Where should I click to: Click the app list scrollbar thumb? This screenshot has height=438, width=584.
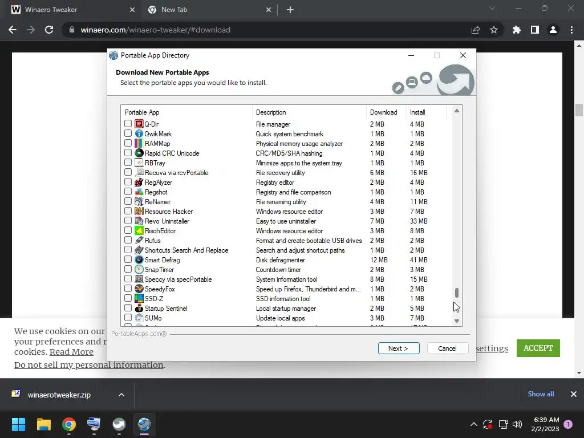pyautogui.click(x=457, y=293)
